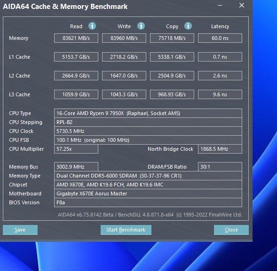Select L3 Cache read 1059.9 GB/s
This screenshot has height=271, width=277.
tap(76, 94)
